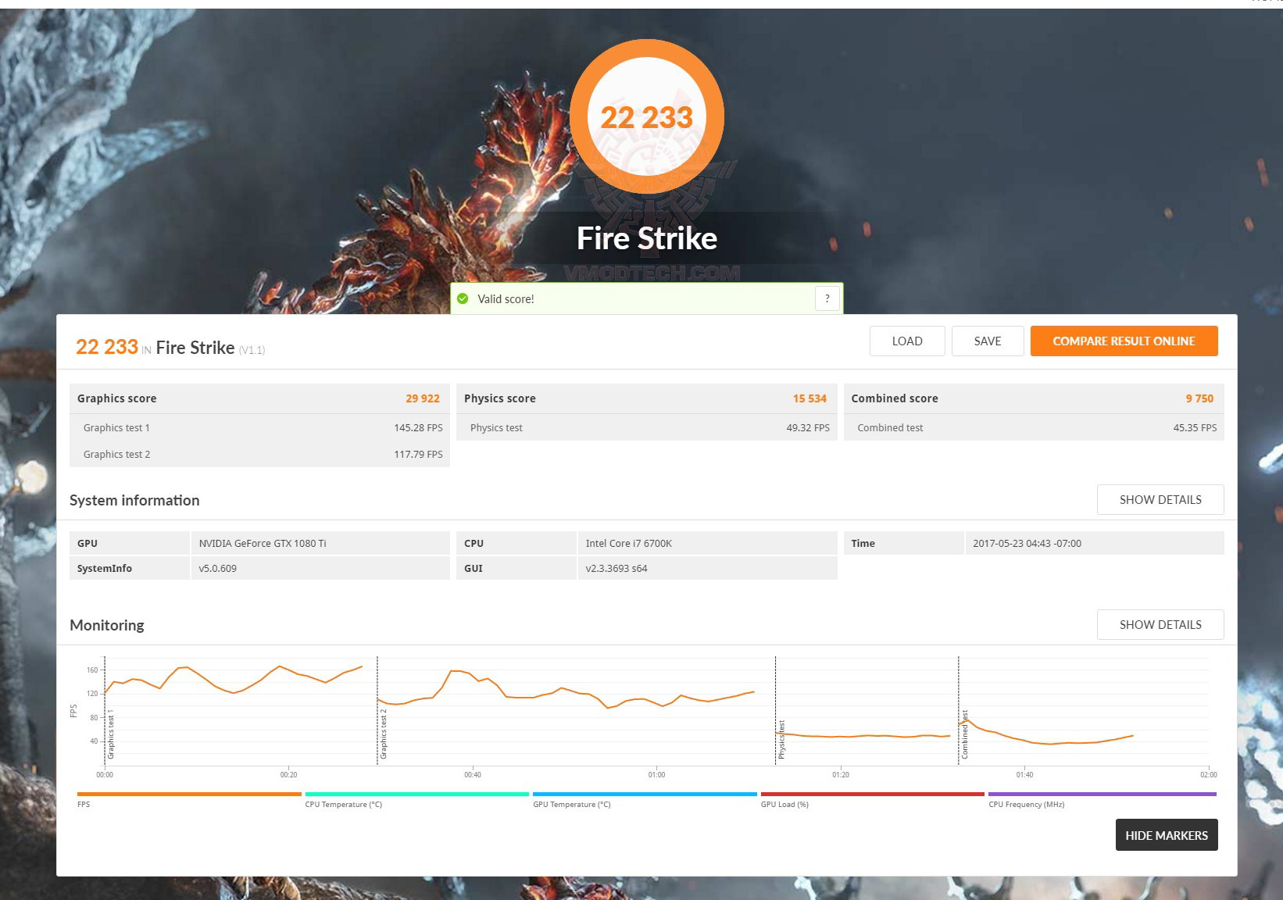The image size is (1283, 900).
Task: Click the question mark help icon beside Valid score
Action: tap(826, 298)
